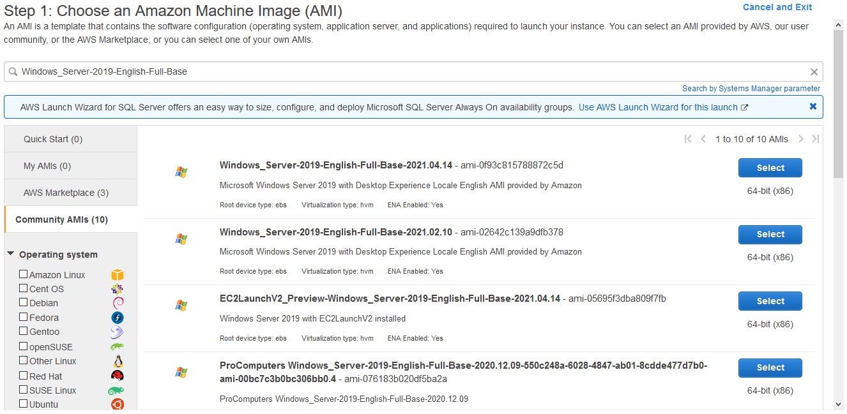Click the page scrollbar down arrow
847x414 pixels.
[x=839, y=404]
